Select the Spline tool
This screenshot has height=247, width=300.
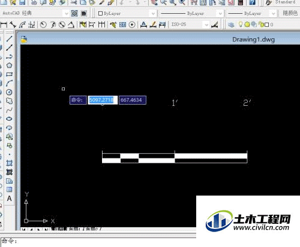[x=9, y=110]
